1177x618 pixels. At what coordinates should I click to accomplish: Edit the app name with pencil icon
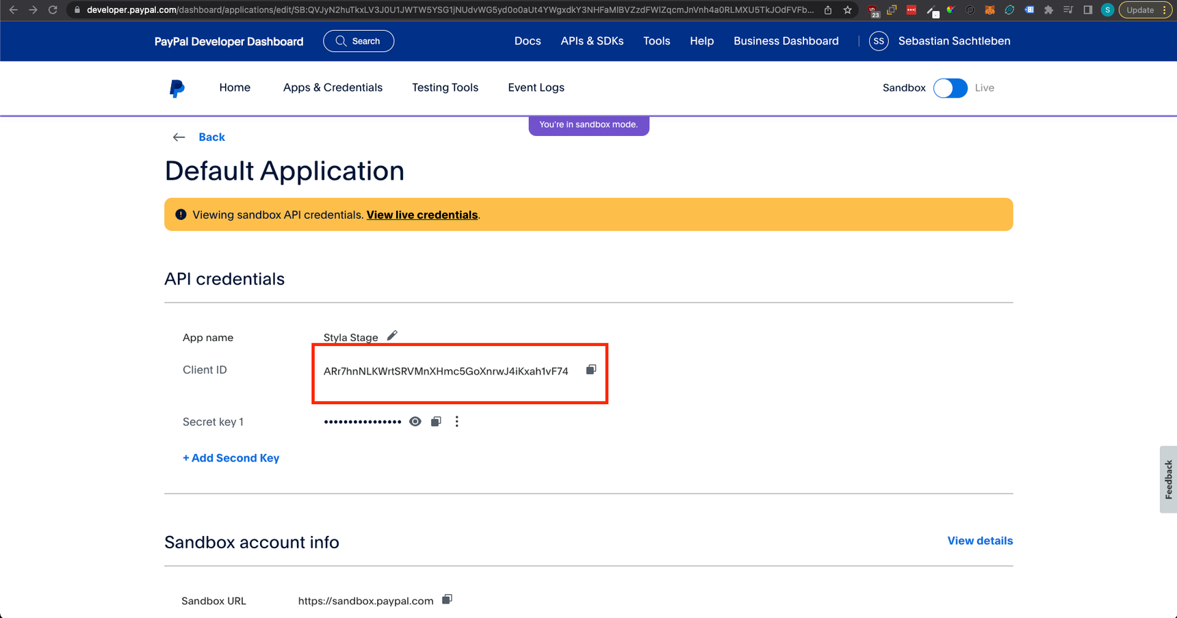[x=392, y=336]
